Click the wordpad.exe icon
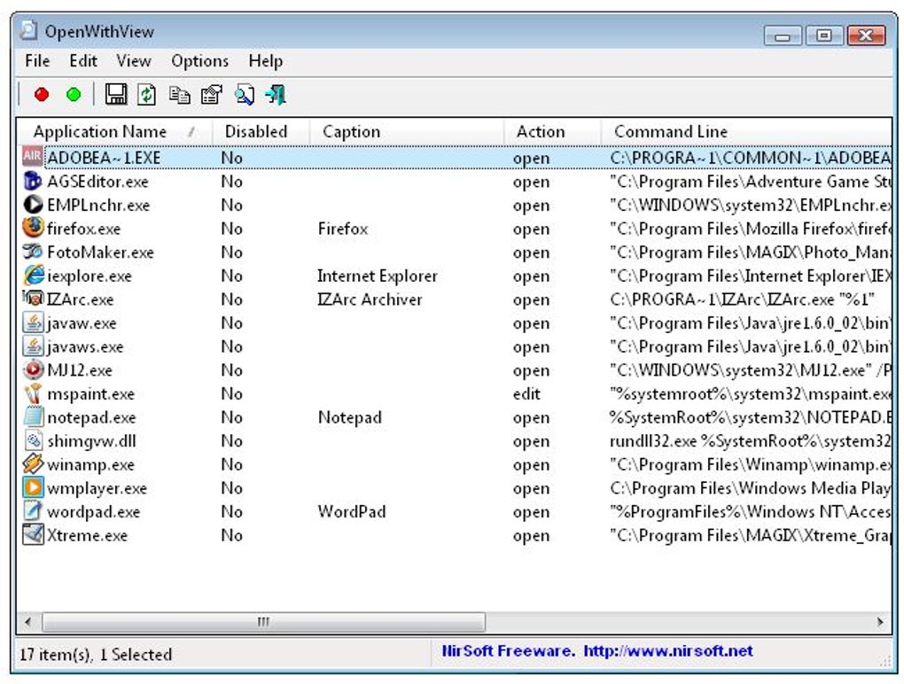The image size is (904, 684). 33,511
